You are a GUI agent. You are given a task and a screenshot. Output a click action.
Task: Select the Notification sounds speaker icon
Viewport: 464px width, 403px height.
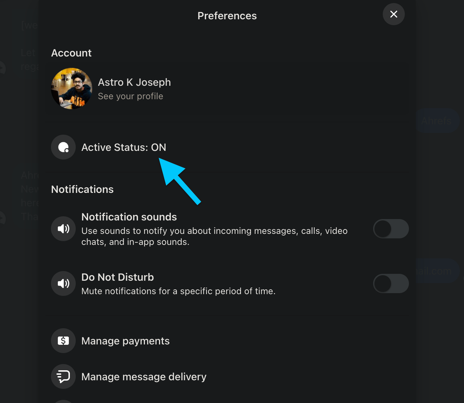pos(63,228)
